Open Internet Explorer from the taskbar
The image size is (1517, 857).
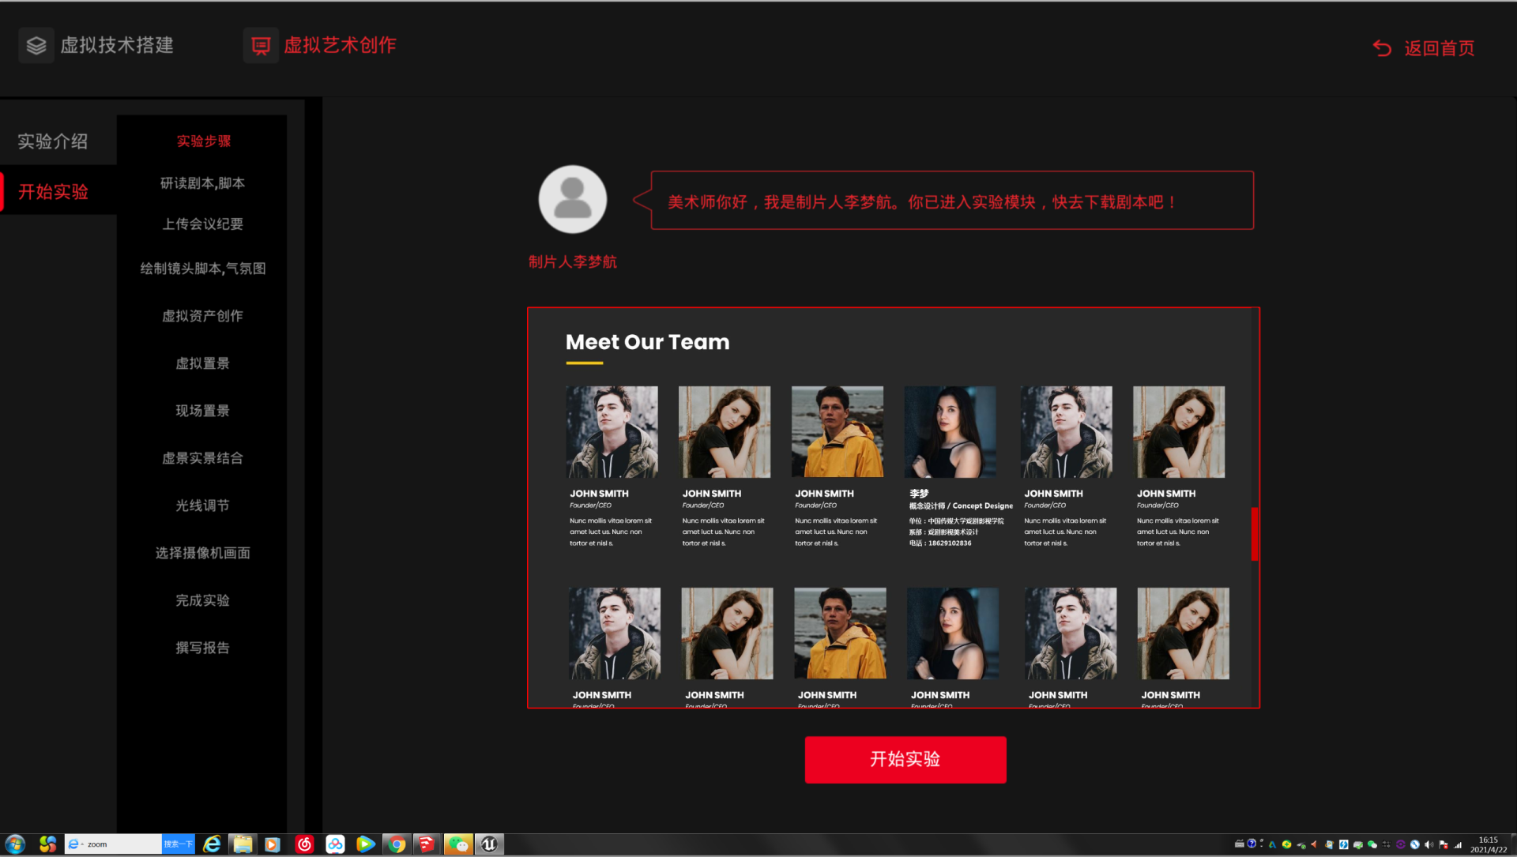click(x=212, y=844)
